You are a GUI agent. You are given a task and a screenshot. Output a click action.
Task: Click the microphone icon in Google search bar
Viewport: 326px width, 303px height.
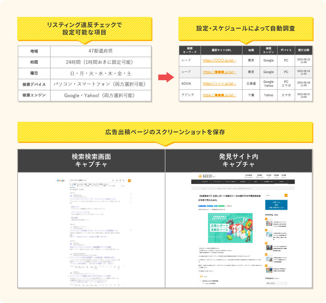(x=117, y=180)
